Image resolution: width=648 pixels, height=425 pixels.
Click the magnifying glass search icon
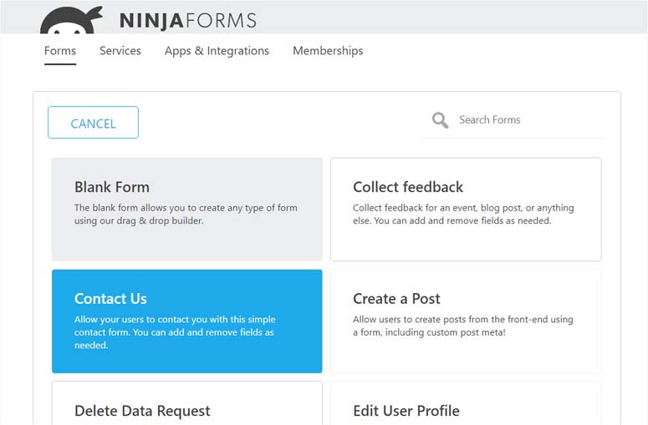[x=440, y=120]
